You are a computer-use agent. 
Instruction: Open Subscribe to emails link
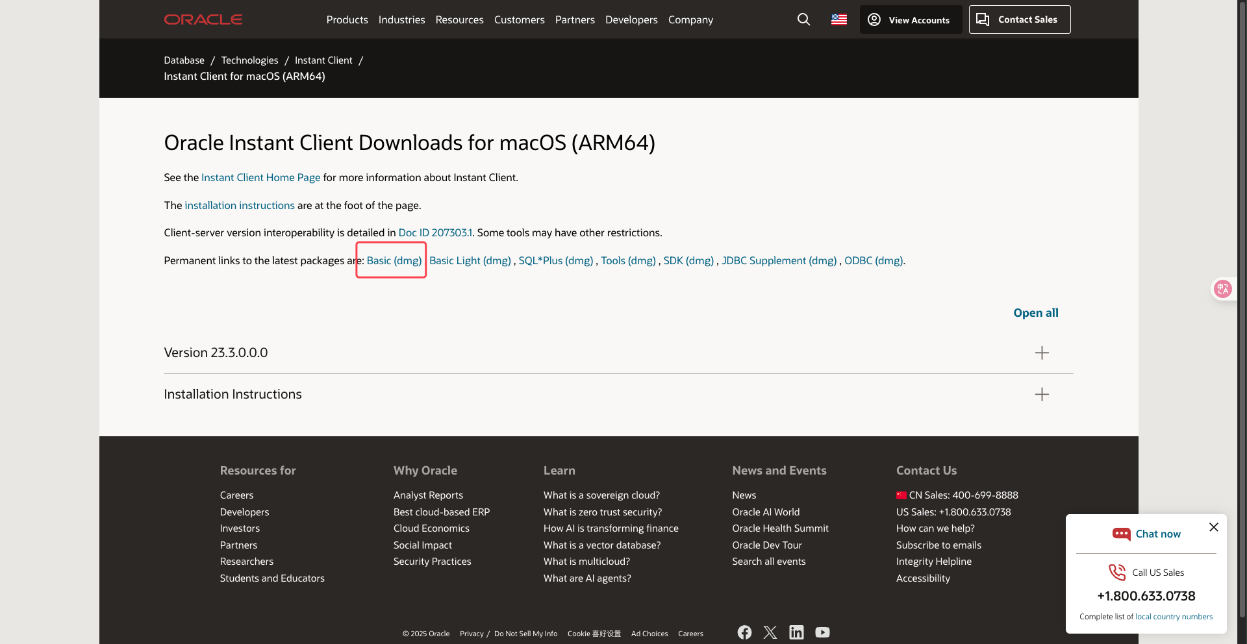[x=938, y=545]
